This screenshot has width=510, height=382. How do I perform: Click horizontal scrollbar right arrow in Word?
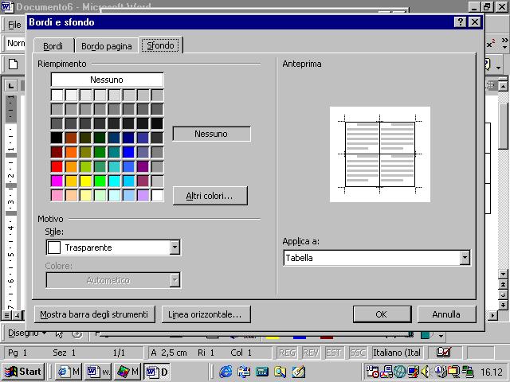click(493, 315)
